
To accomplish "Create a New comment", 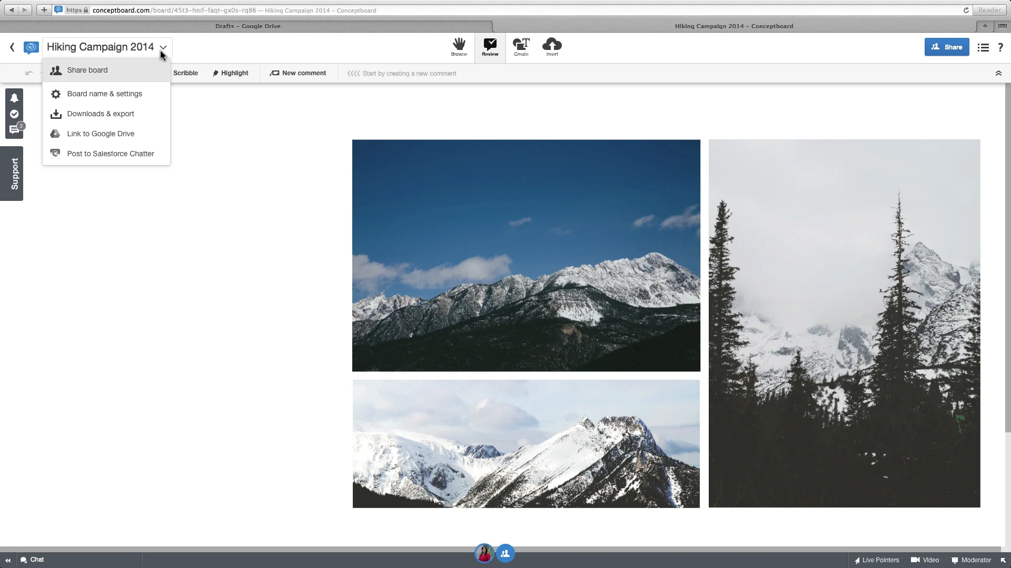I will [298, 73].
